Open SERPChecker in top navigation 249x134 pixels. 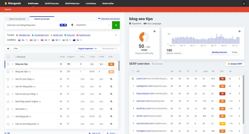[52, 3]
